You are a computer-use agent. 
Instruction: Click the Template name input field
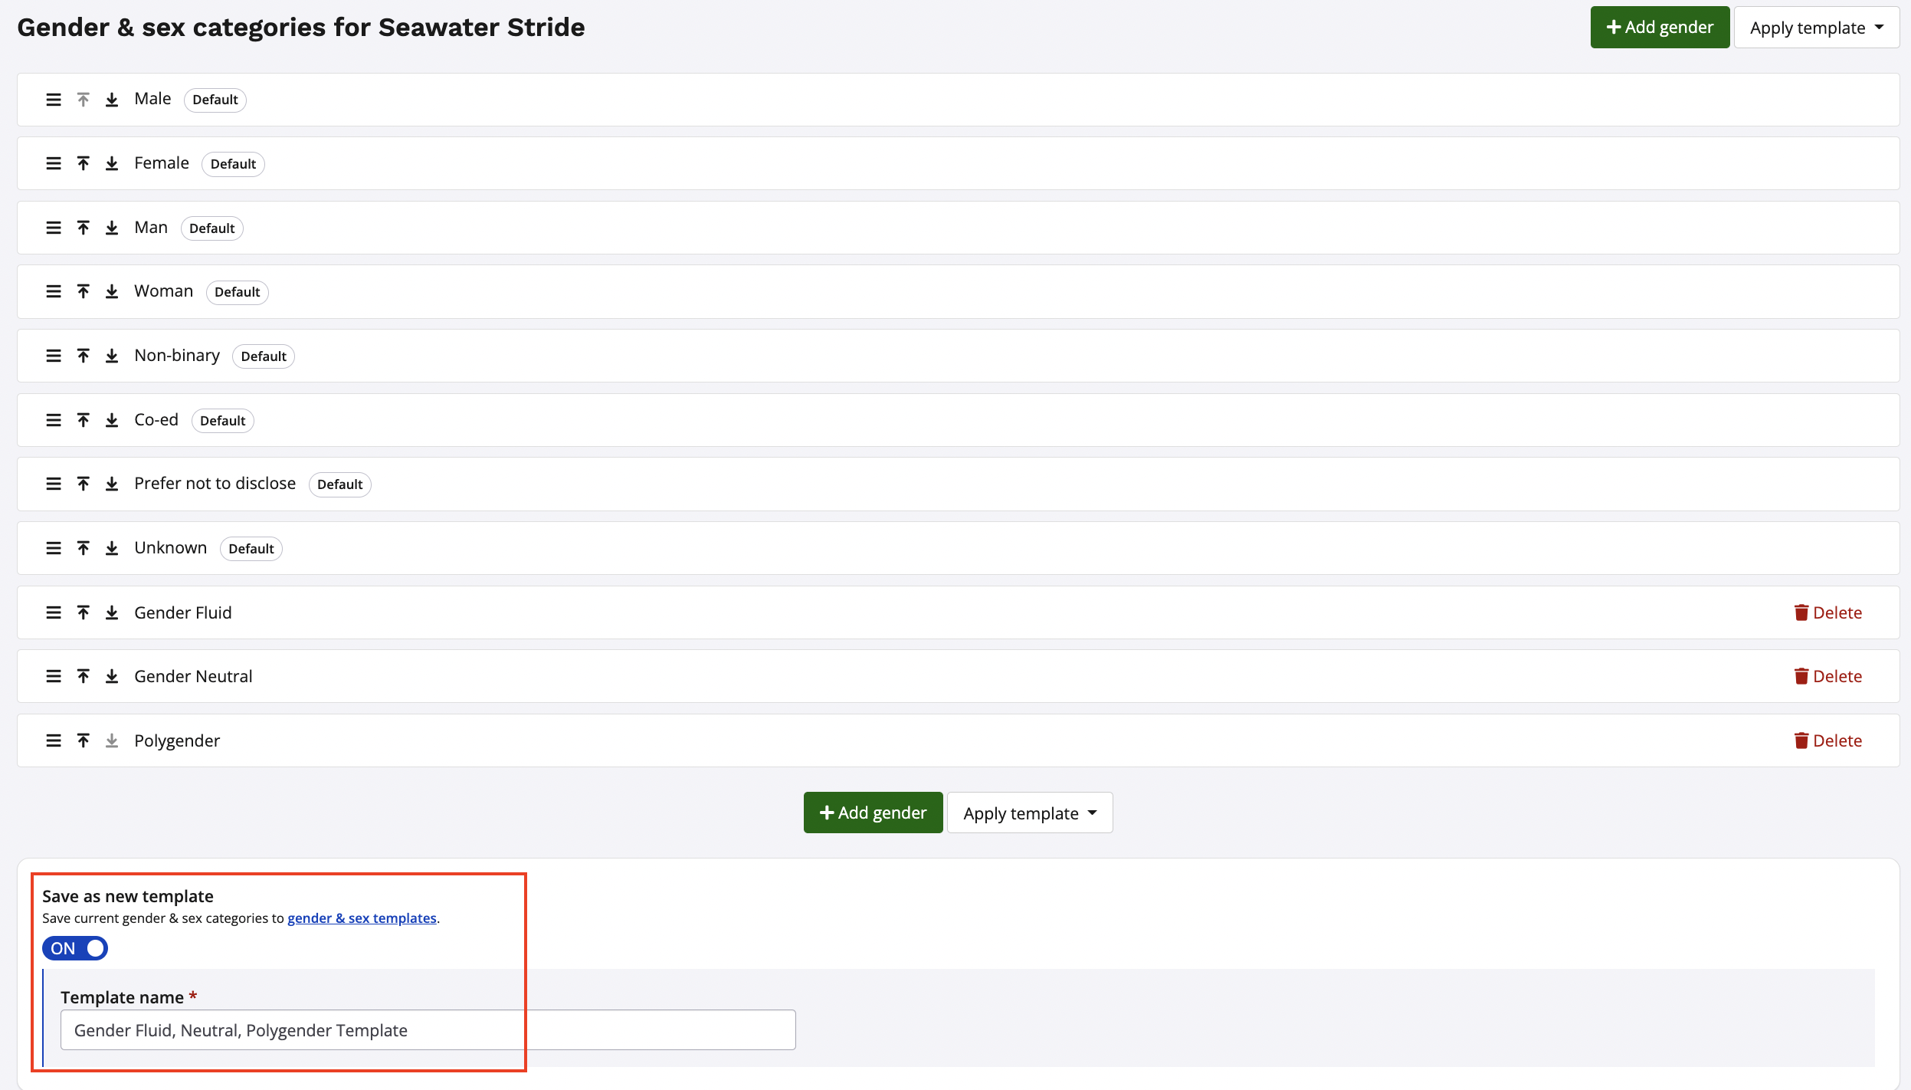[428, 1030]
